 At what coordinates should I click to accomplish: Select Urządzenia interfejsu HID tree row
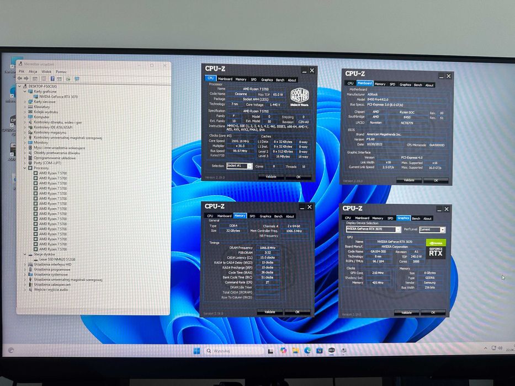(x=52, y=264)
